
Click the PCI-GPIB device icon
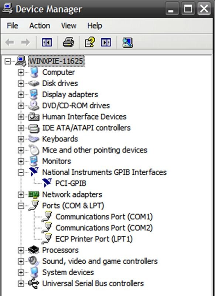point(47,183)
